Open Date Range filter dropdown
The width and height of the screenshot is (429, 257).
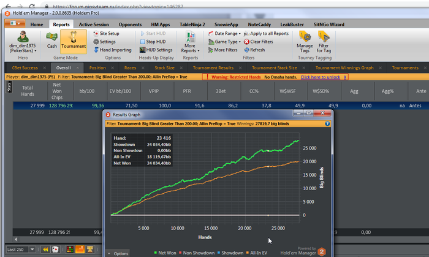[x=224, y=33]
